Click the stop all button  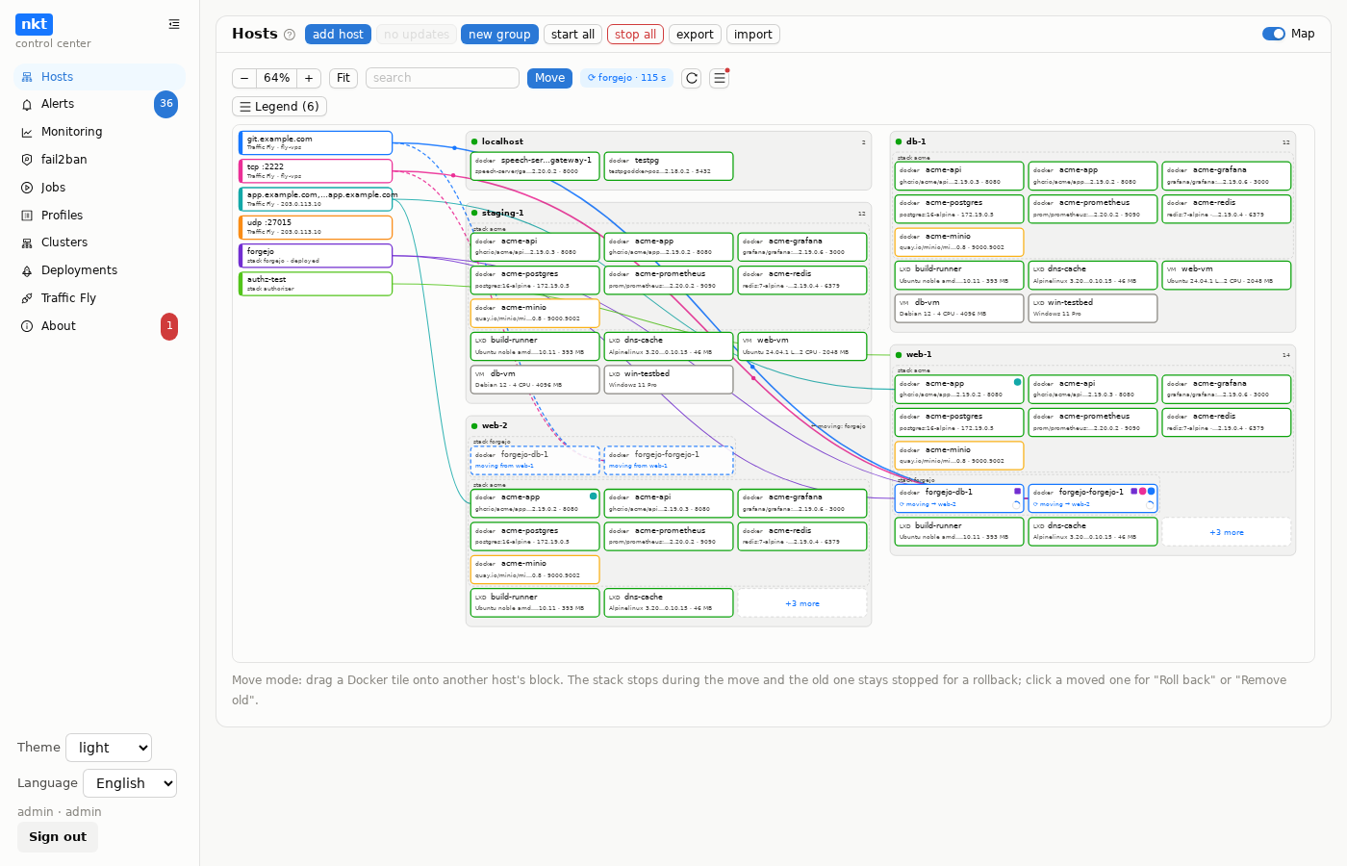pos(635,35)
